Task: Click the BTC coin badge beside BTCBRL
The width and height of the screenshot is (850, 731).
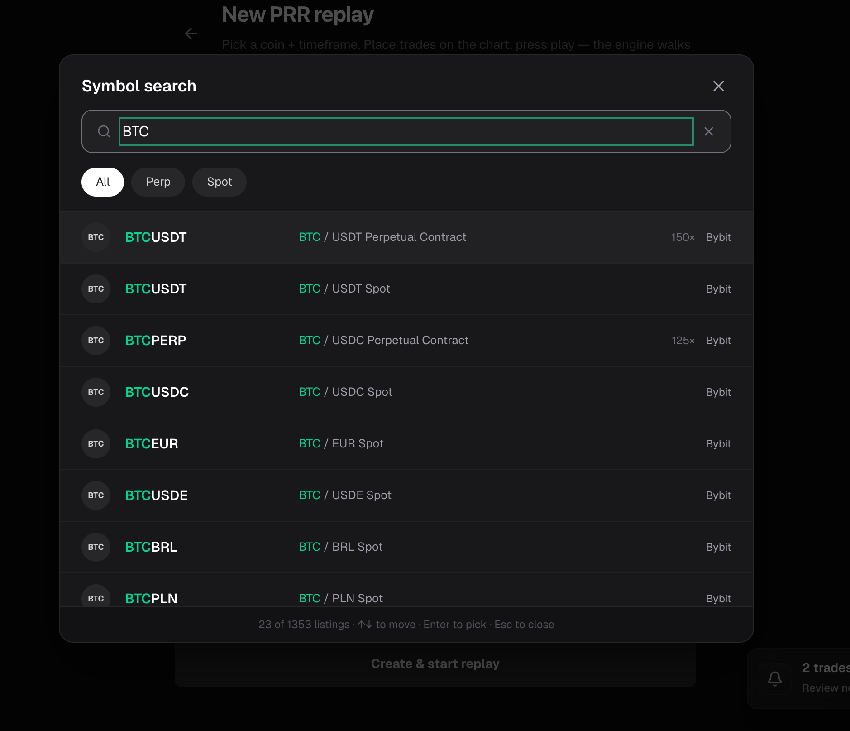Action: coord(96,547)
